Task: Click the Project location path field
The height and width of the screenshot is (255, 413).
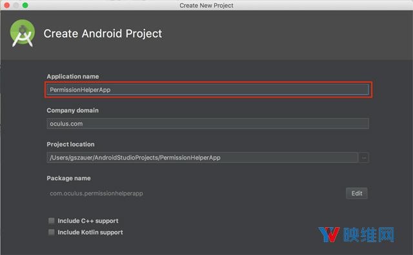Action: coord(202,158)
